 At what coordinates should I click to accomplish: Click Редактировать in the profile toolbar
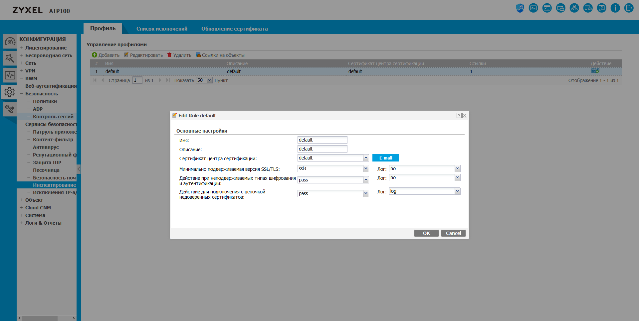[x=143, y=55]
